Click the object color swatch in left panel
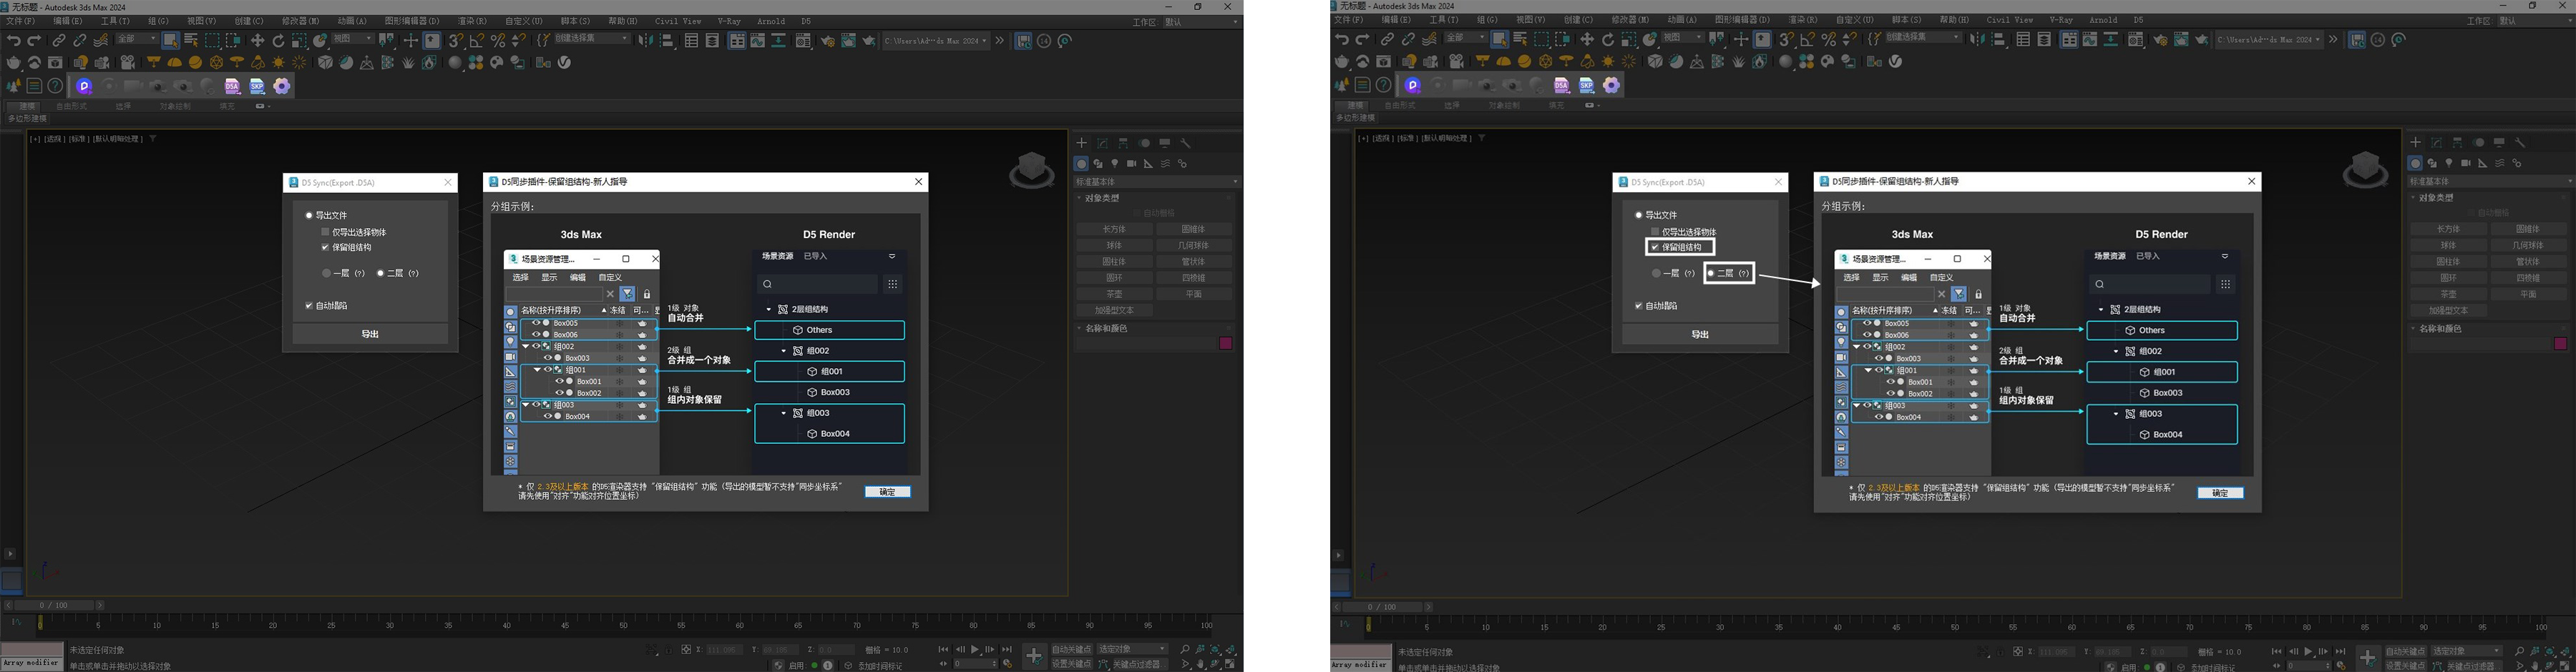Screen dimensions: 2576x672 [x=1226, y=343]
